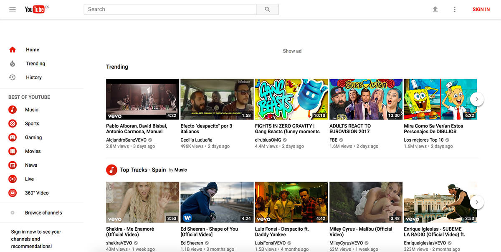Viewport: 501px width, 252px height.
Task: Click verified badge next to FBE
Action: click(x=341, y=140)
